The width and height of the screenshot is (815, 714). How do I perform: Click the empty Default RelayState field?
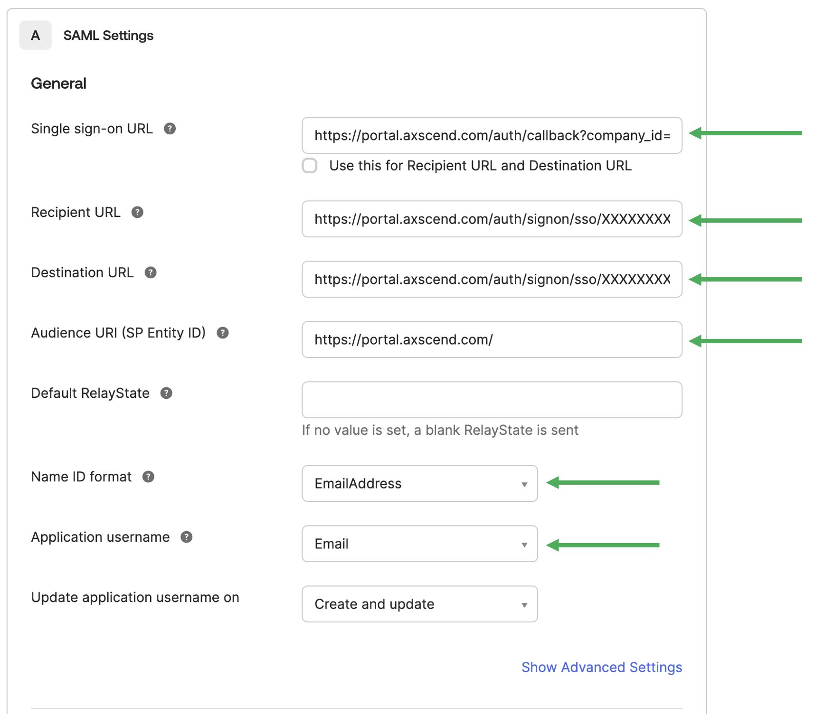pyautogui.click(x=492, y=400)
